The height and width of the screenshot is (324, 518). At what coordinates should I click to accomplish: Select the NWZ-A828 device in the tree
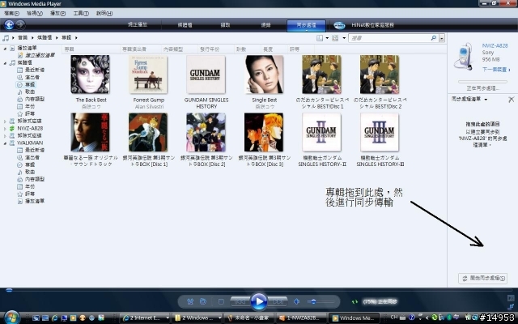pos(30,128)
